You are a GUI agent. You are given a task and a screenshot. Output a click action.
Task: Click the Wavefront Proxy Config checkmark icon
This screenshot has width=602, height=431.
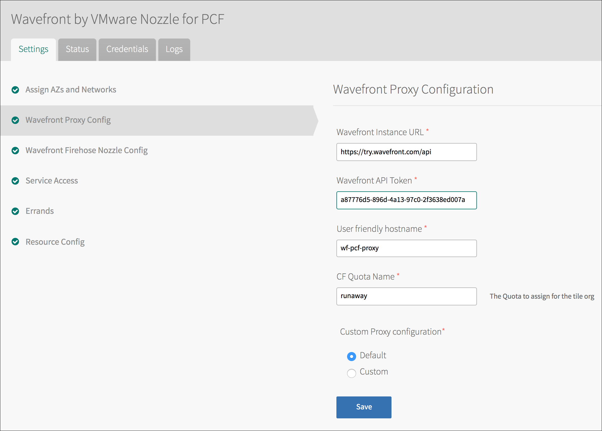[16, 119]
